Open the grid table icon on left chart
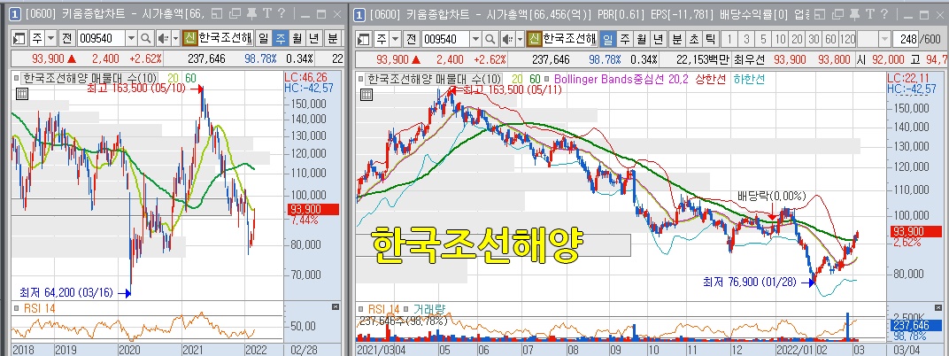The height and width of the screenshot is (356, 949). (22, 93)
